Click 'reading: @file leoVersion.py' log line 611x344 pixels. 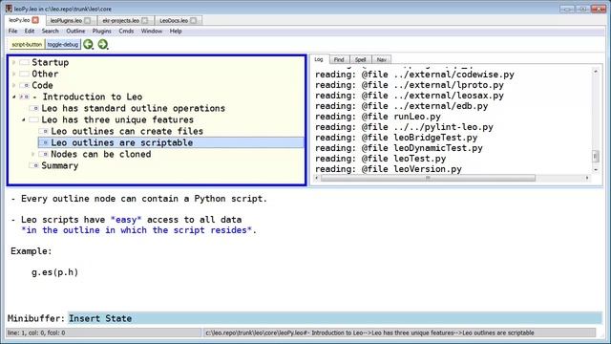(x=389, y=169)
